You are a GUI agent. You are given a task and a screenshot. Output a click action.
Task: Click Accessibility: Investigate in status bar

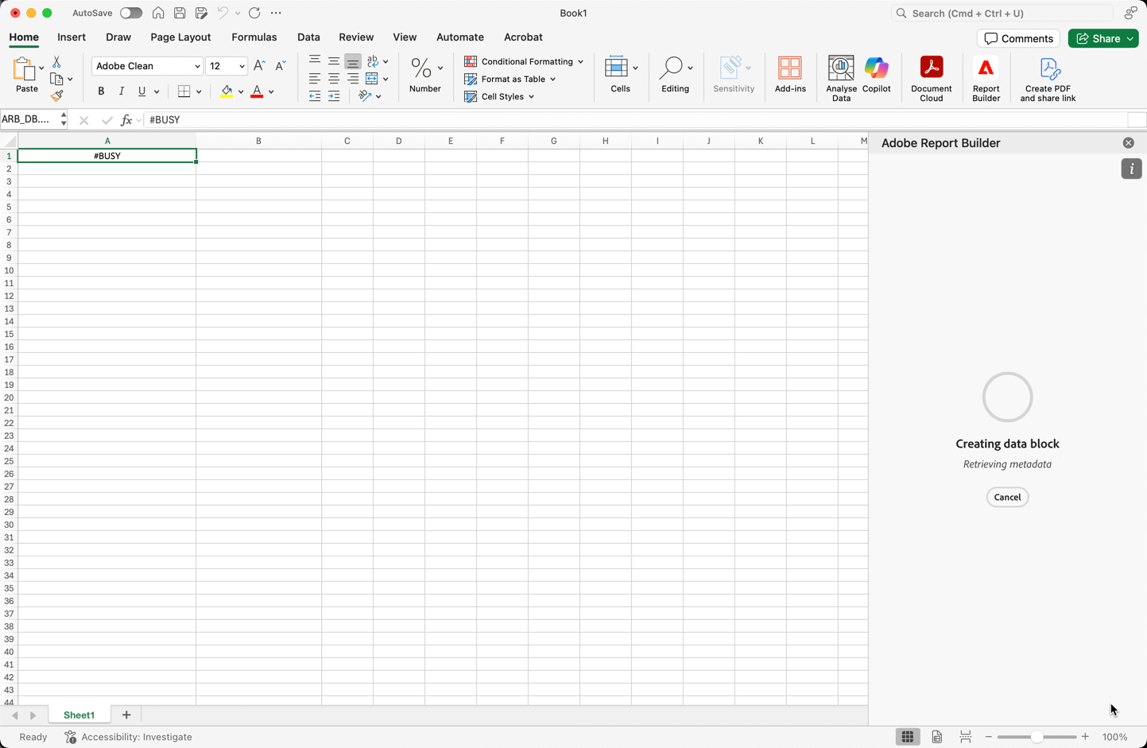(x=128, y=737)
